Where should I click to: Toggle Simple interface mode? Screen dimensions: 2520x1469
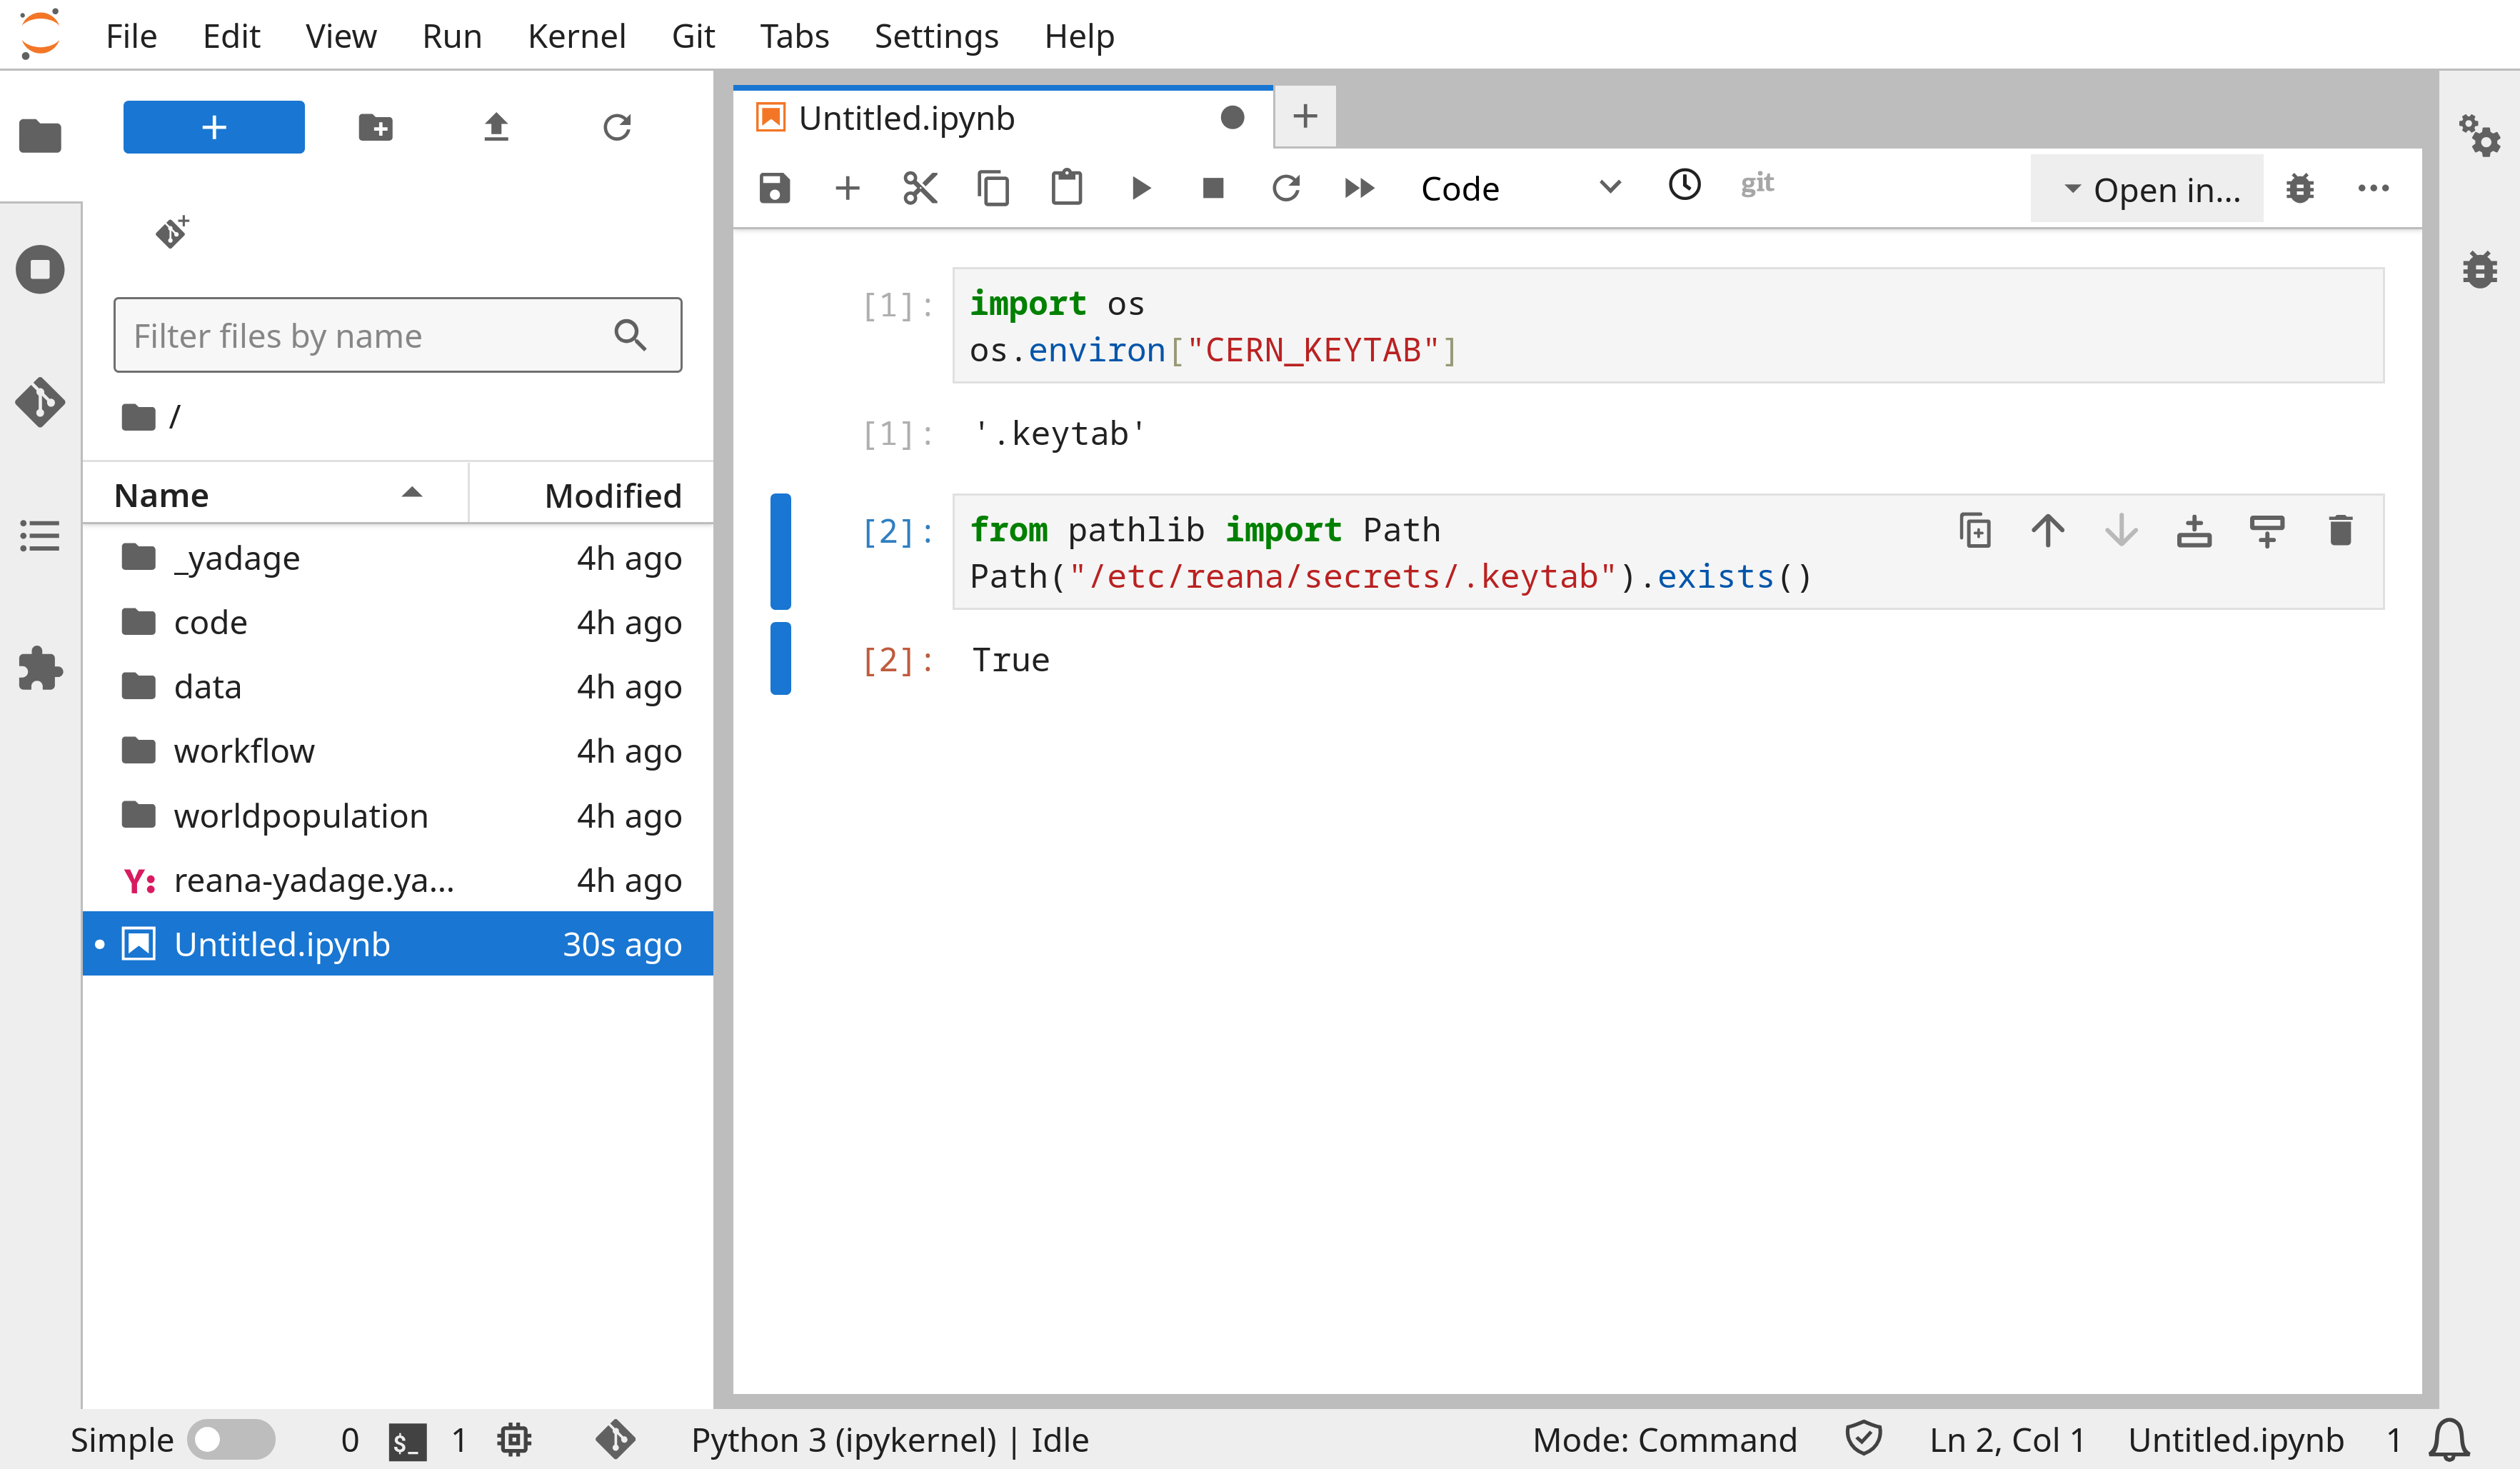(x=232, y=1440)
